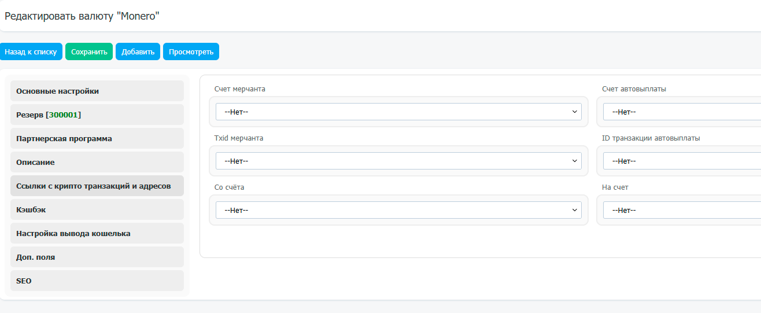Click the 'Добавить' button
Image resolution: width=761 pixels, height=313 pixels.
[x=138, y=51]
